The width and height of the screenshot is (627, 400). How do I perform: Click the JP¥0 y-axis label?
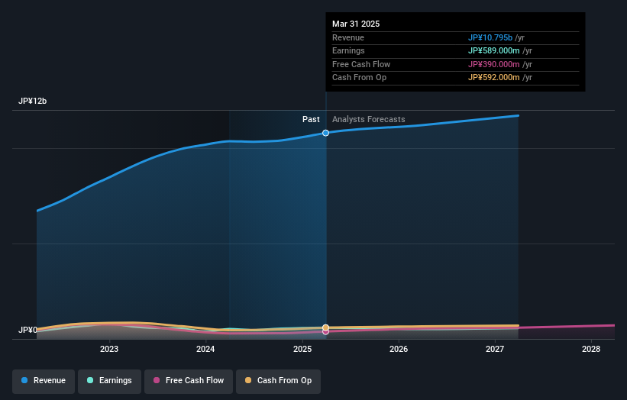tap(27, 330)
